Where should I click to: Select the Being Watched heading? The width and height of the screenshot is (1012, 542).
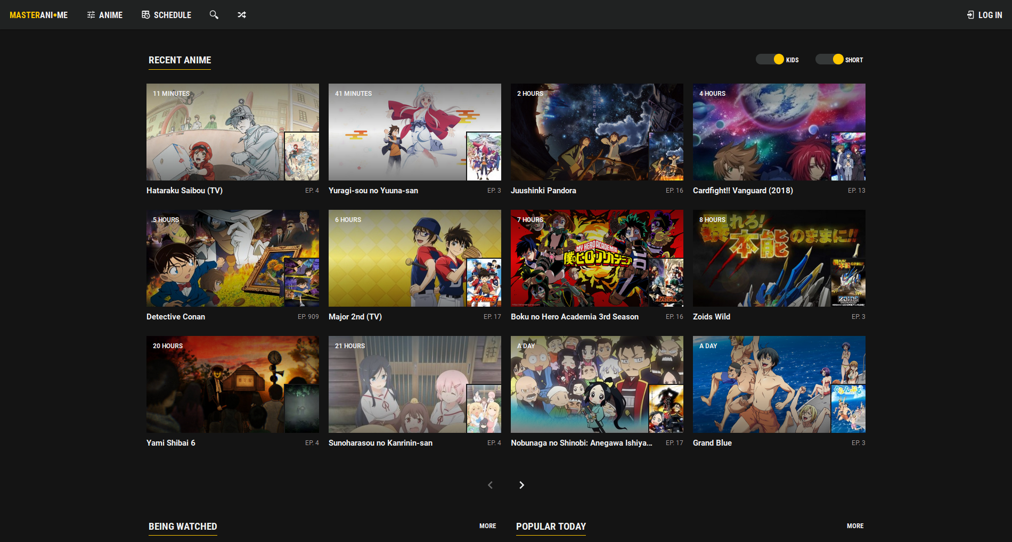(183, 527)
